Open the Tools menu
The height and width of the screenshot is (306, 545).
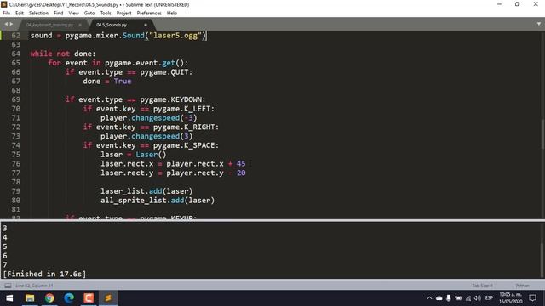click(106, 14)
